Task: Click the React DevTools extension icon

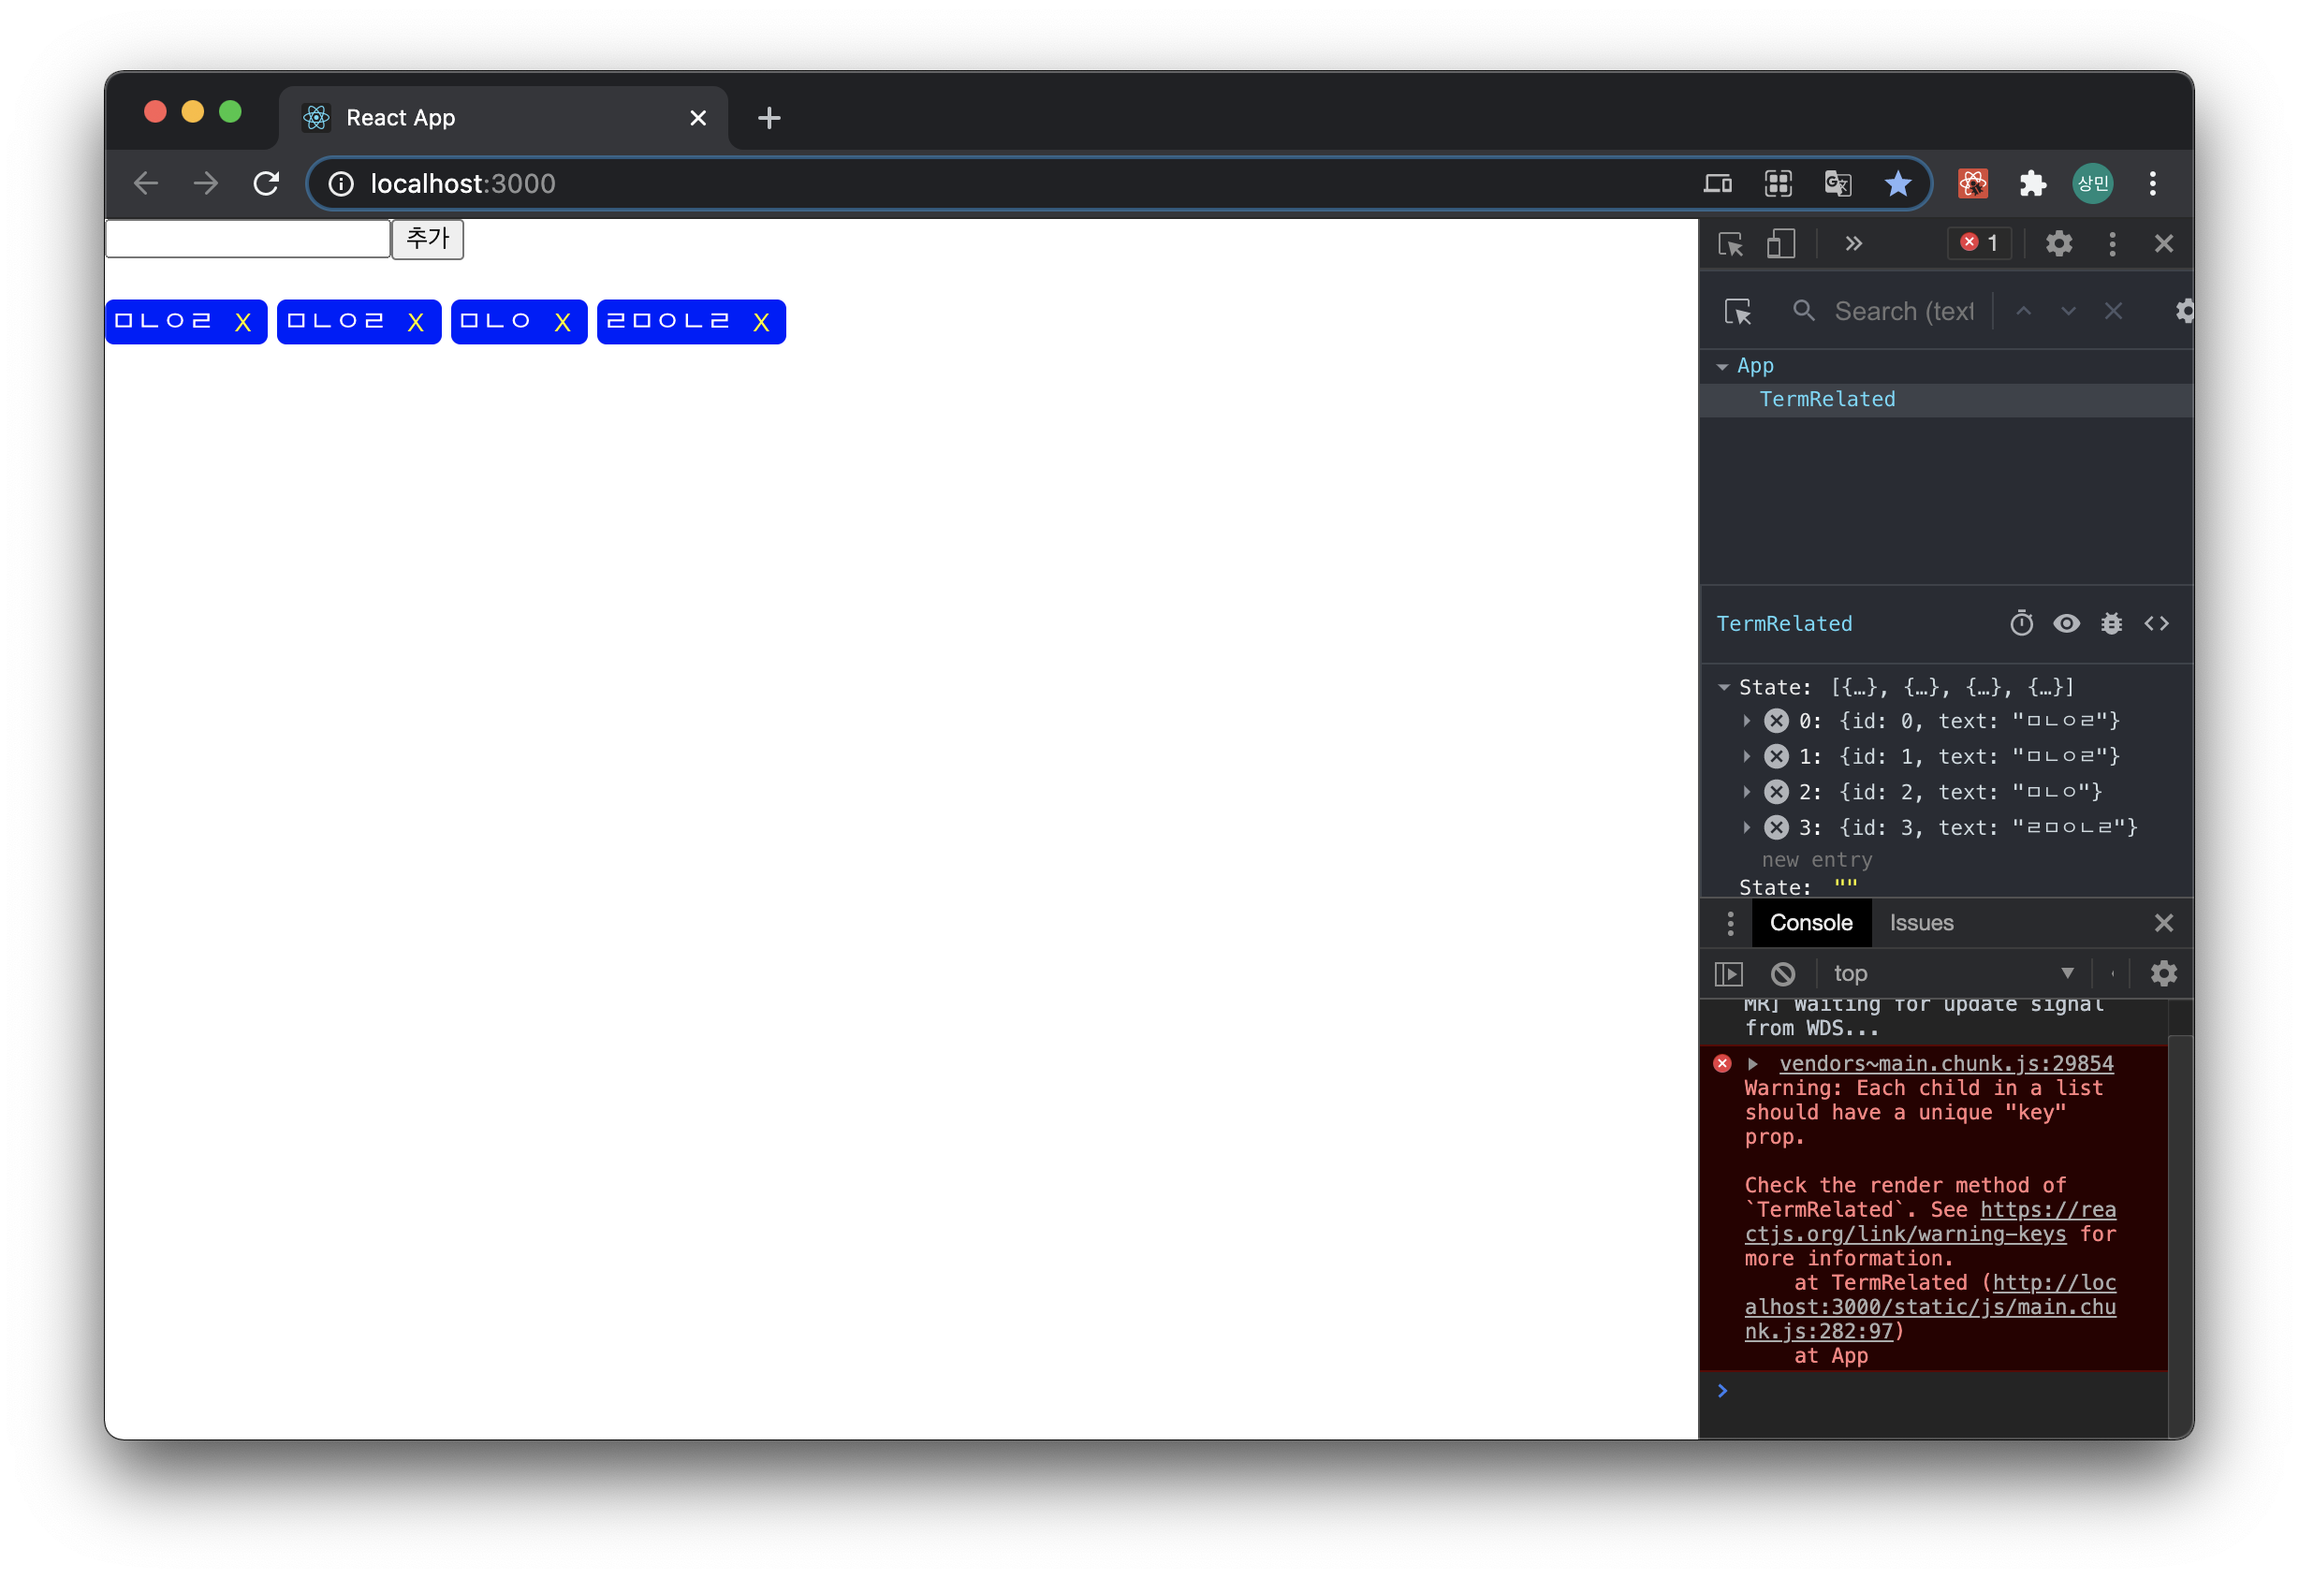Action: pyautogui.click(x=1972, y=183)
